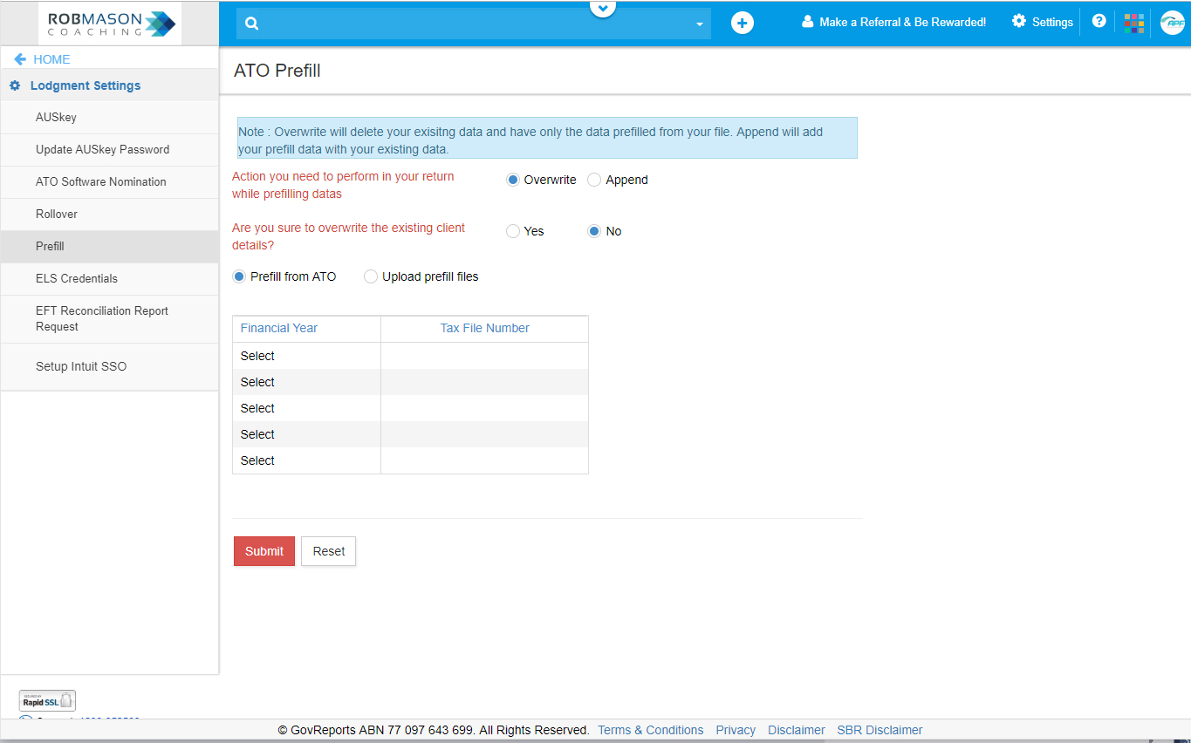
Task: Click the user icon beside Make a Referral
Action: pyautogui.click(x=808, y=22)
